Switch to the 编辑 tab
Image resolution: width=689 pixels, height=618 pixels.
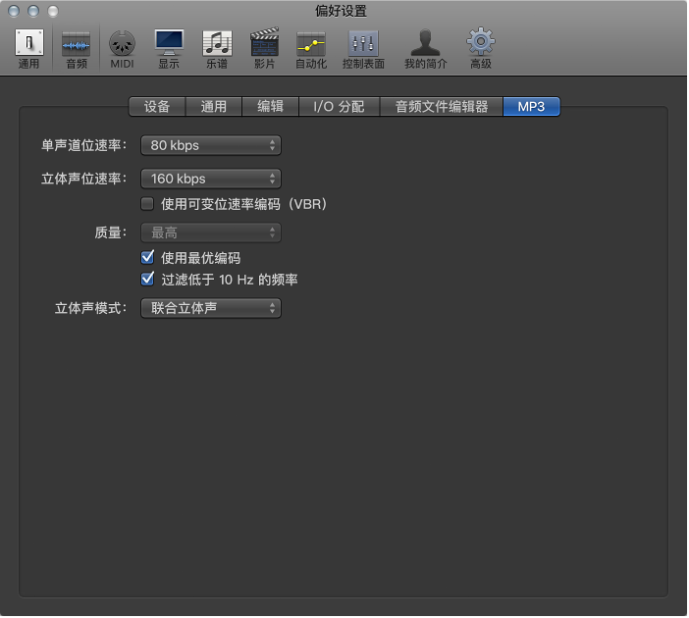point(270,107)
